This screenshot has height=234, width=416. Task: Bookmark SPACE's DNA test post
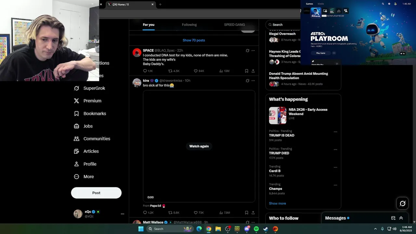pyautogui.click(x=246, y=71)
